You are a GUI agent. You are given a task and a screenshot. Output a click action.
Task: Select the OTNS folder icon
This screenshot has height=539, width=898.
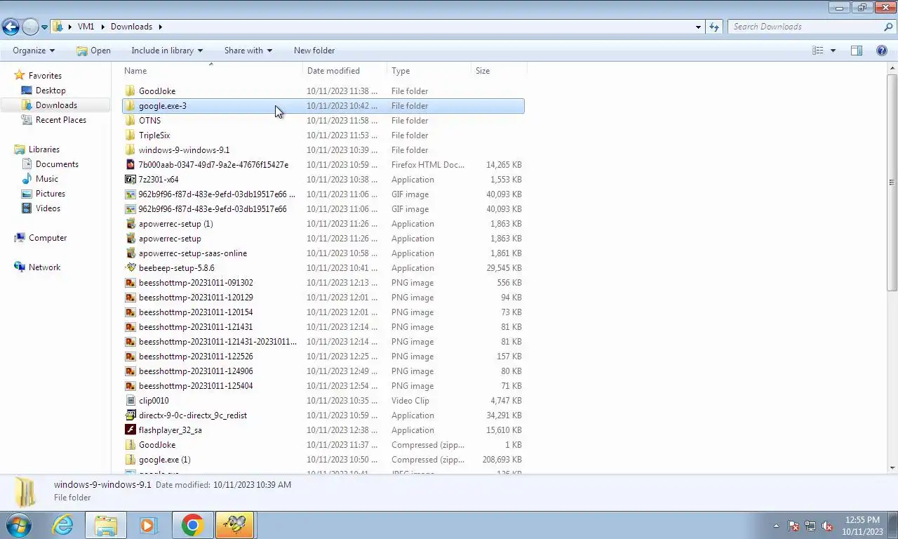(130, 121)
